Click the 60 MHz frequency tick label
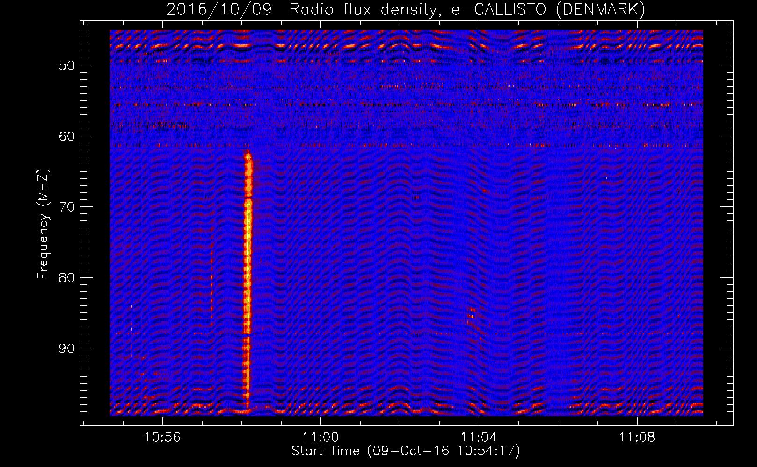Viewport: 757px width, 467px height. [67, 136]
